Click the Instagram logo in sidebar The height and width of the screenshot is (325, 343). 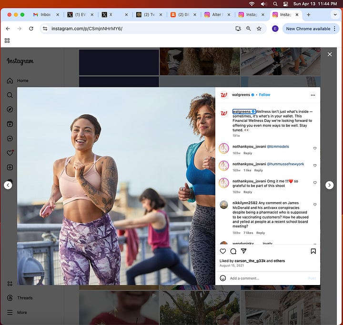click(x=20, y=61)
